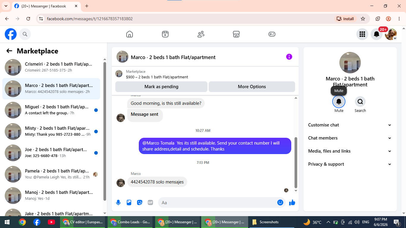Viewport: 406px width, 228px height.
Task: Click the Aa message input field
Action: (x=217, y=202)
